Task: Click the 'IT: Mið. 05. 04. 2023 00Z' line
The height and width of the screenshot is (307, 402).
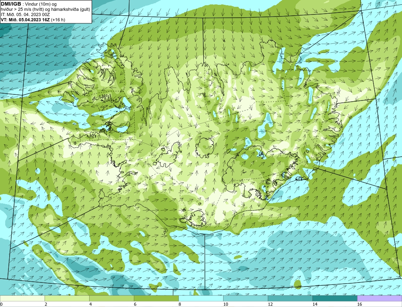Action: pos(25,14)
